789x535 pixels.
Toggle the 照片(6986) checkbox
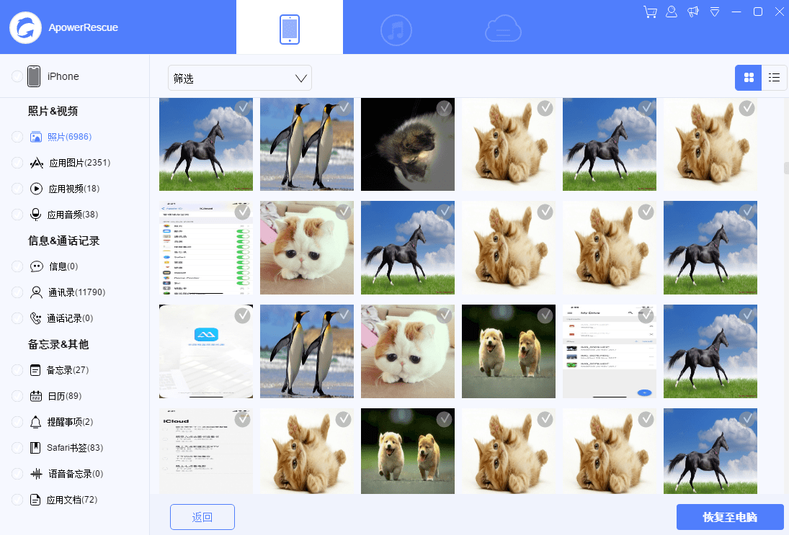17,137
